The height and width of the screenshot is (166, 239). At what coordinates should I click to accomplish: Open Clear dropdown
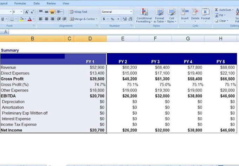[221, 21]
